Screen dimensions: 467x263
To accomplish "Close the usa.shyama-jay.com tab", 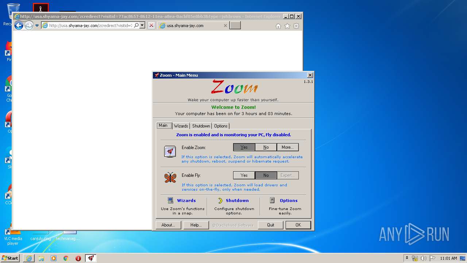I will [x=225, y=26].
